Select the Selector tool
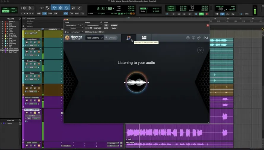The width and height of the screenshot is (264, 150). pyautogui.click(x=61, y=8)
